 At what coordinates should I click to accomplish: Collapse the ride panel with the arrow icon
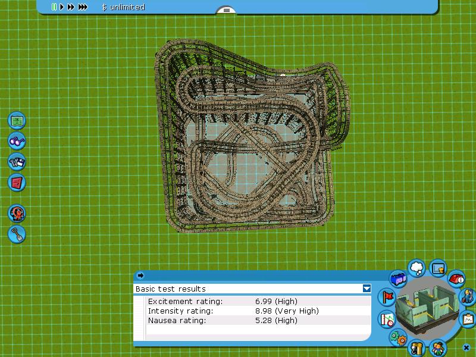(140, 275)
